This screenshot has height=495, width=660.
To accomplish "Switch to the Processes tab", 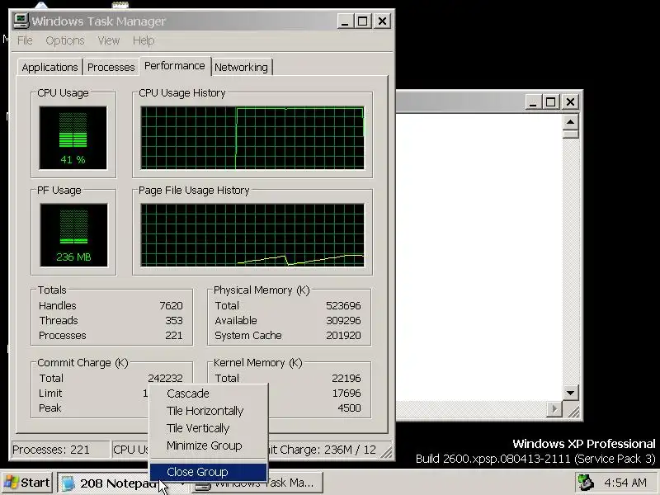I will (x=111, y=68).
